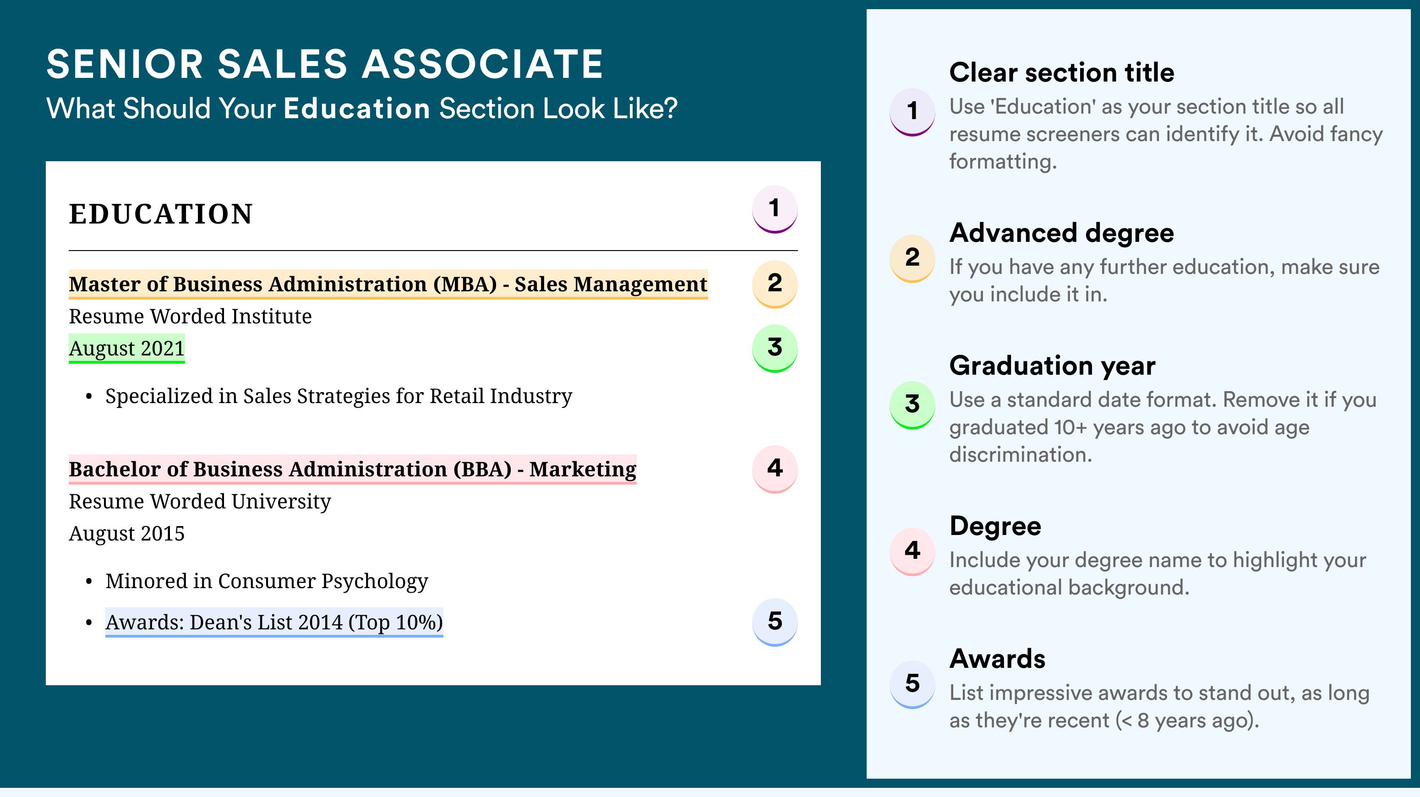Click the EDUCATION section heading in resume

pos(160,214)
